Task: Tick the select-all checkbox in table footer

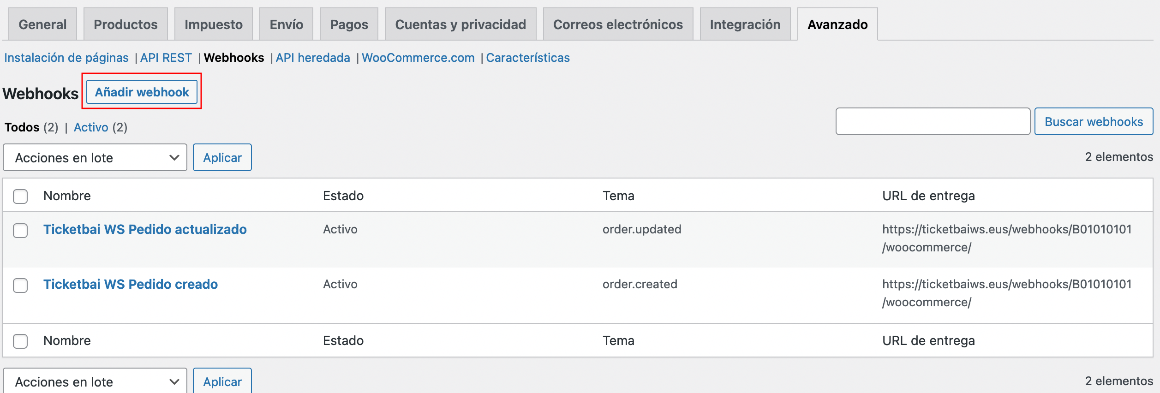Action: (x=20, y=341)
